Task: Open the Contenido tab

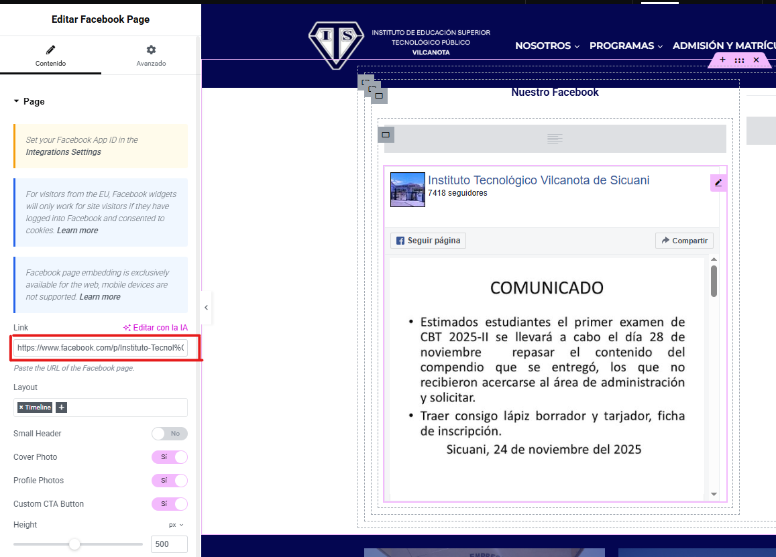Action: [50, 56]
